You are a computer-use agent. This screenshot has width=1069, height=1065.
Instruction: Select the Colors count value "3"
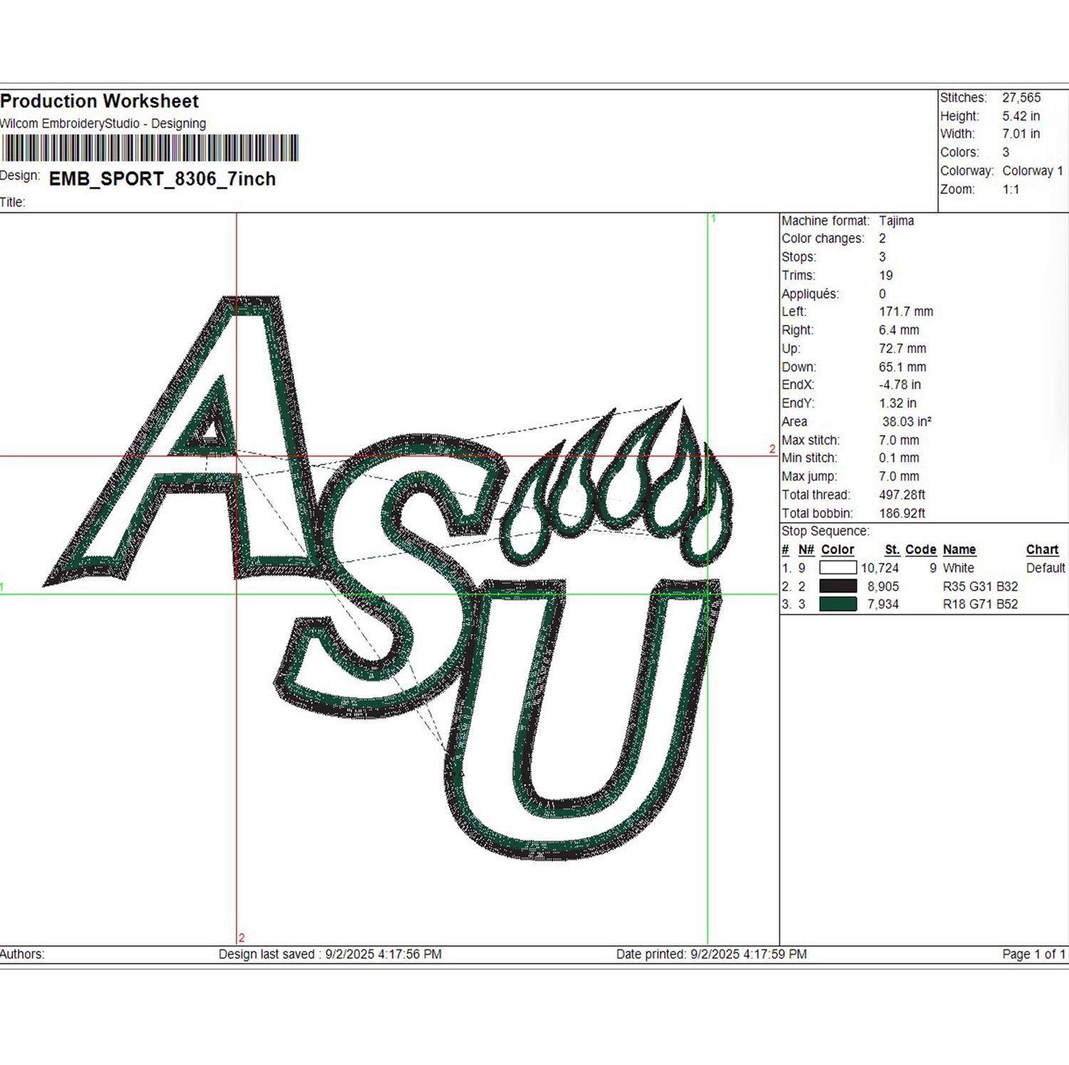tap(1006, 152)
